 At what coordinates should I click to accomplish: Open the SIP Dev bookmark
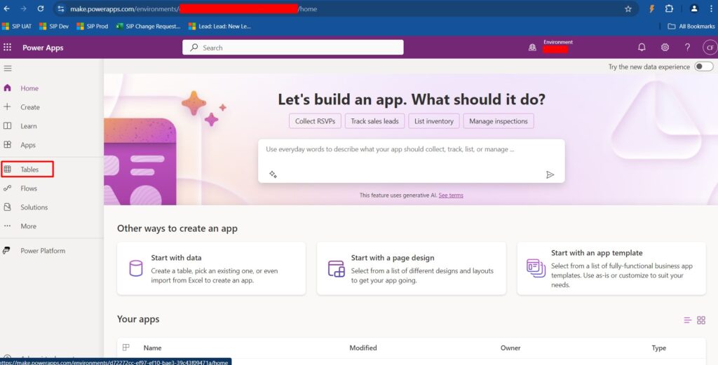click(x=54, y=26)
